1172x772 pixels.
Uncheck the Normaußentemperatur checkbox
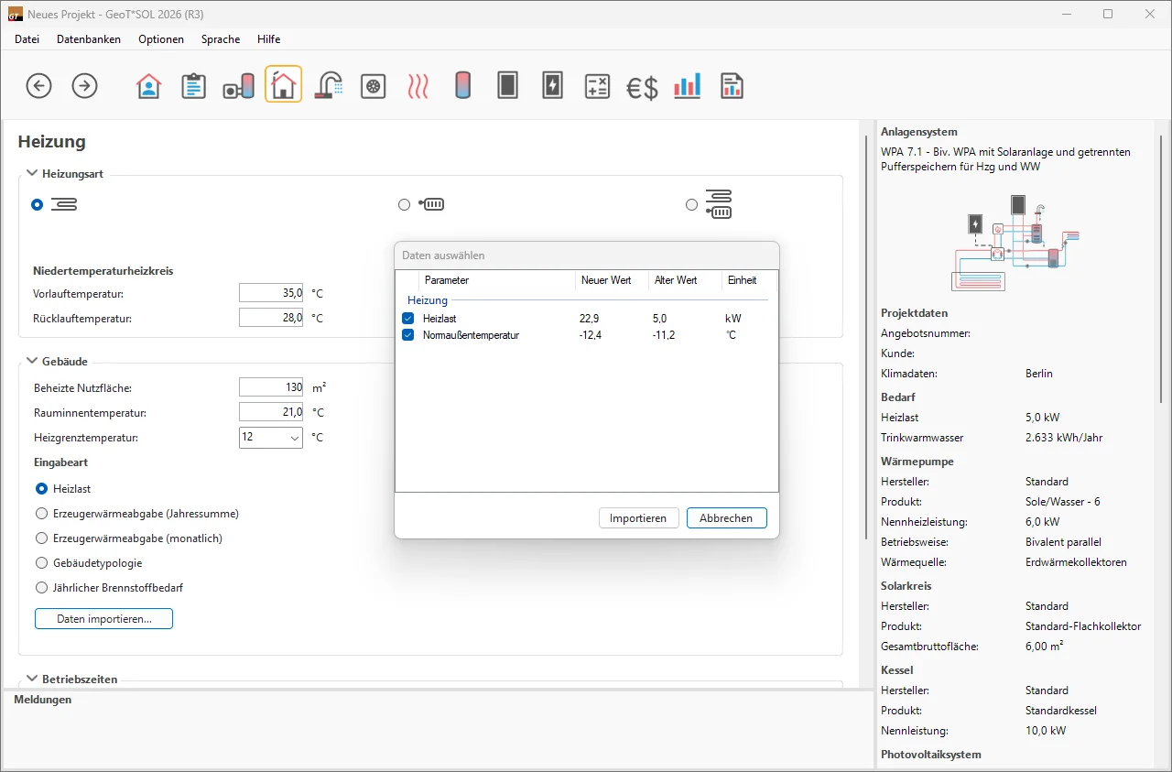pyautogui.click(x=408, y=335)
